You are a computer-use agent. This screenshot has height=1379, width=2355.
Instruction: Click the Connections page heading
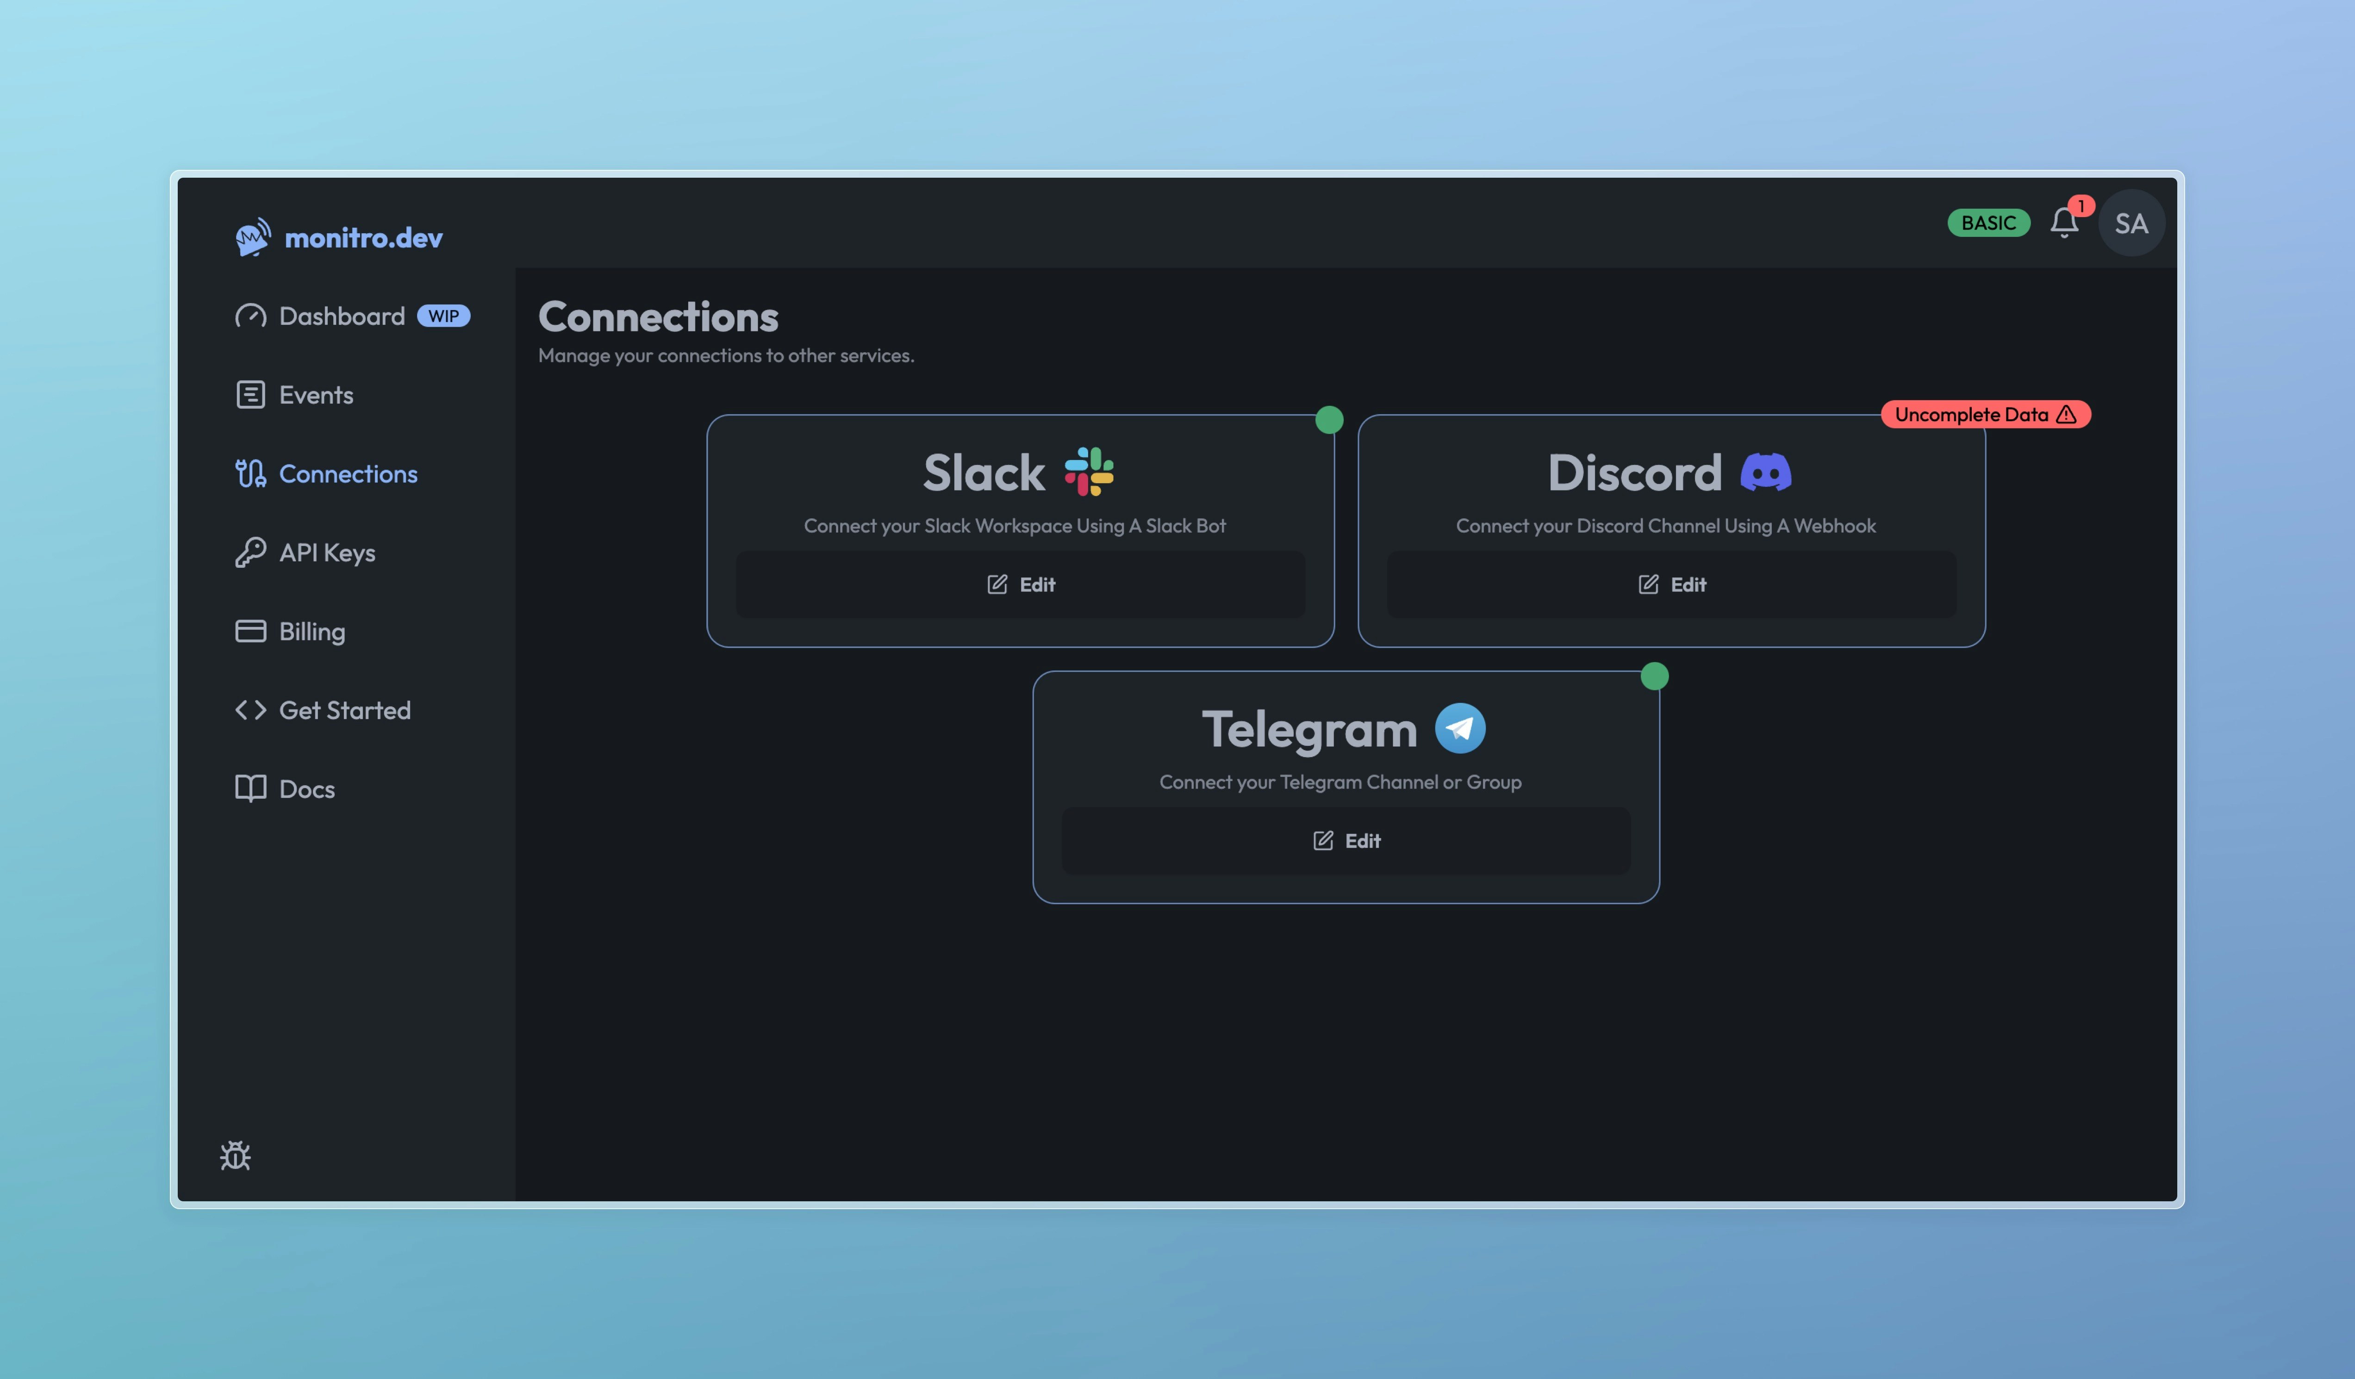[658, 317]
